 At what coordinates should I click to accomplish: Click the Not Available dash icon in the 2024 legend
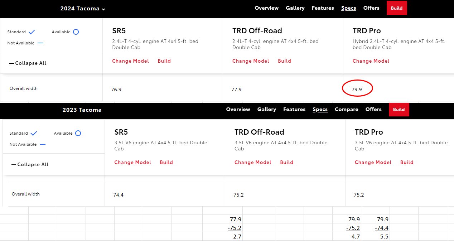(40, 43)
